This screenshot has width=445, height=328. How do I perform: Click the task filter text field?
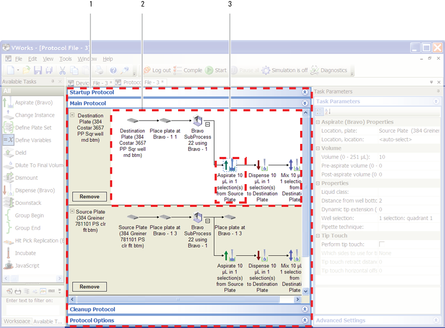(32, 310)
